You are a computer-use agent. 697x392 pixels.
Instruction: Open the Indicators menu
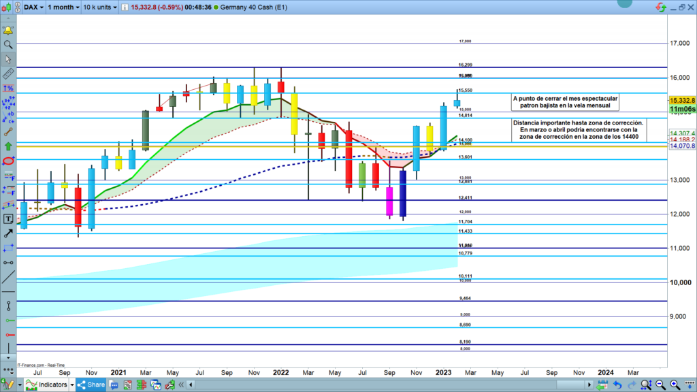coord(48,385)
